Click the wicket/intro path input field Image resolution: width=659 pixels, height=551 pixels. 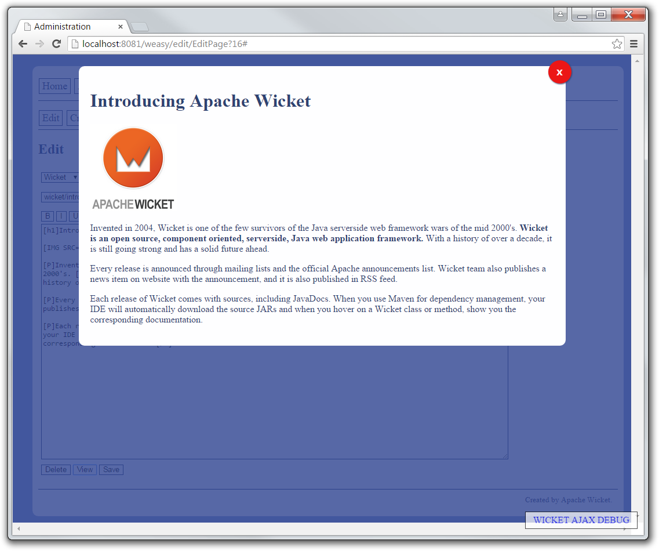pos(60,197)
